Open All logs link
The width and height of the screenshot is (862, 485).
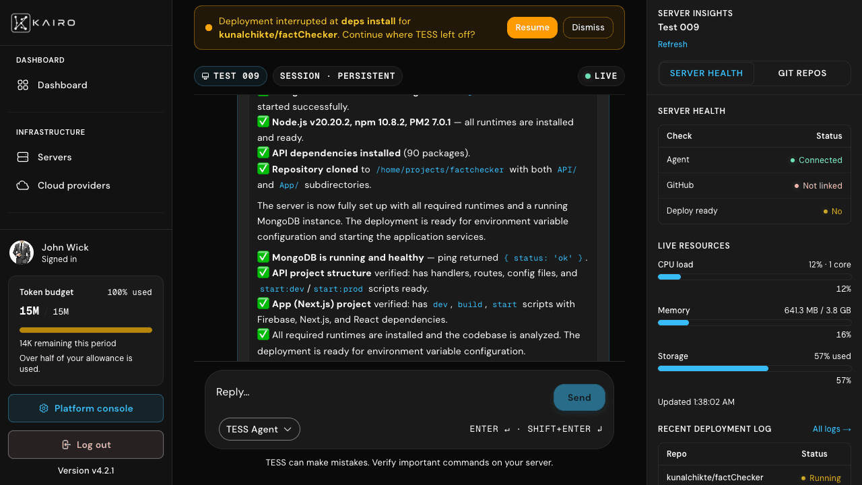tap(832, 429)
